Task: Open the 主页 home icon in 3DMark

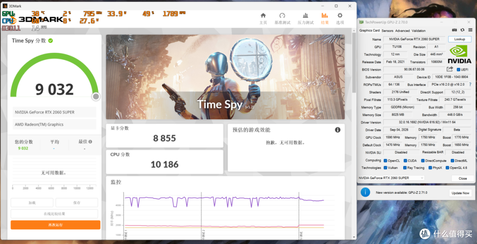Action: (x=263, y=15)
